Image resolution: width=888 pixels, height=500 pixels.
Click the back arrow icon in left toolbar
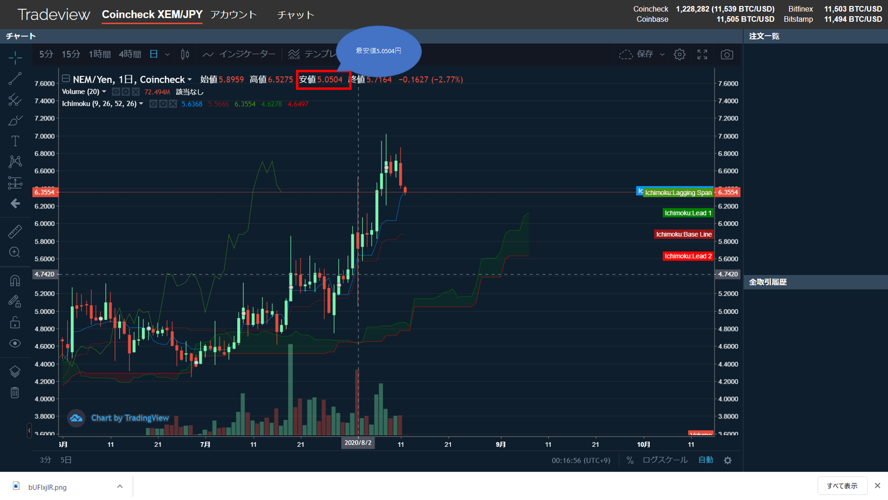coord(15,204)
